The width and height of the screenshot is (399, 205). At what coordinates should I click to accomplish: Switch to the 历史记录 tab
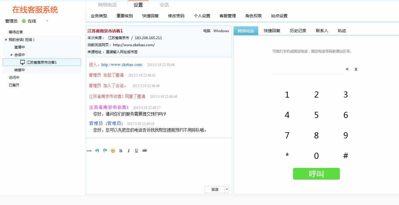(298, 30)
